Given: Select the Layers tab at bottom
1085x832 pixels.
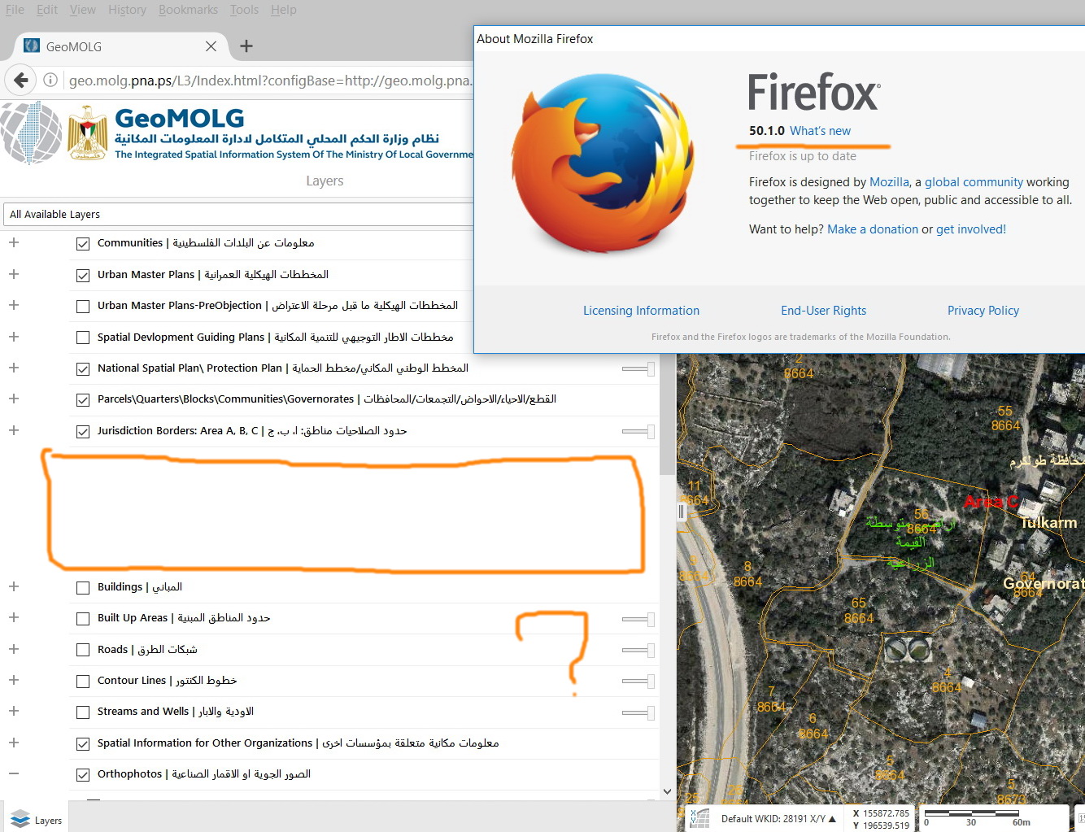Looking at the screenshot, I should [x=37, y=820].
